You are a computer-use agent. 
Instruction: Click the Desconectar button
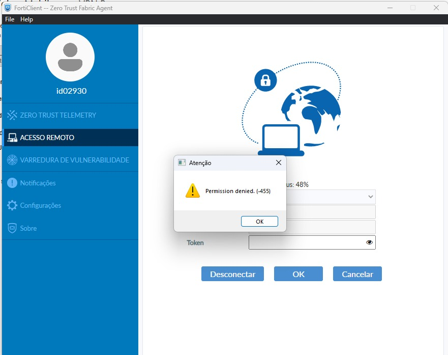coord(232,274)
